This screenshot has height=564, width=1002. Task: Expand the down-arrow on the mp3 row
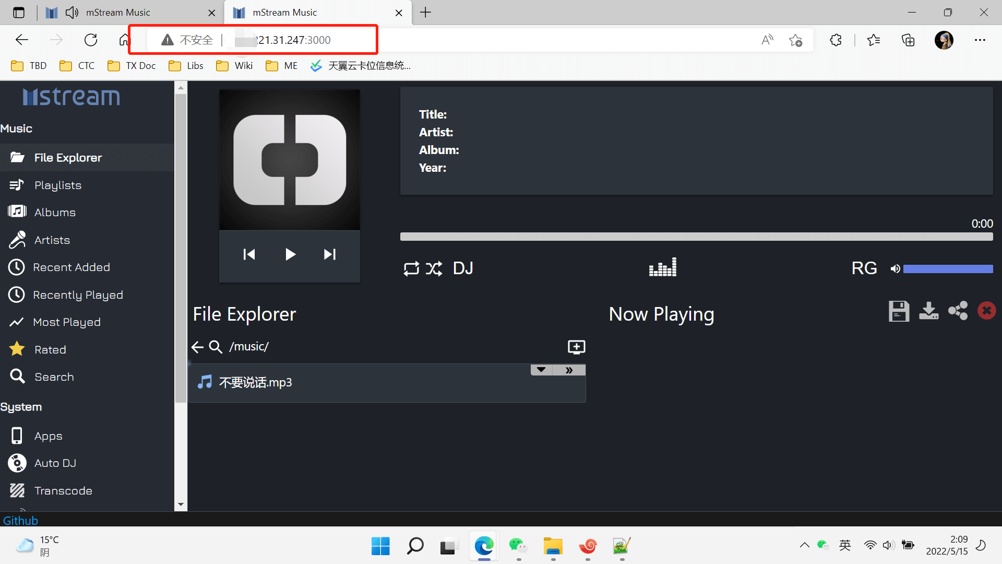(x=541, y=370)
